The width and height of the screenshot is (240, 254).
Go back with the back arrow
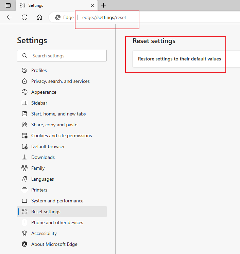(10, 17)
